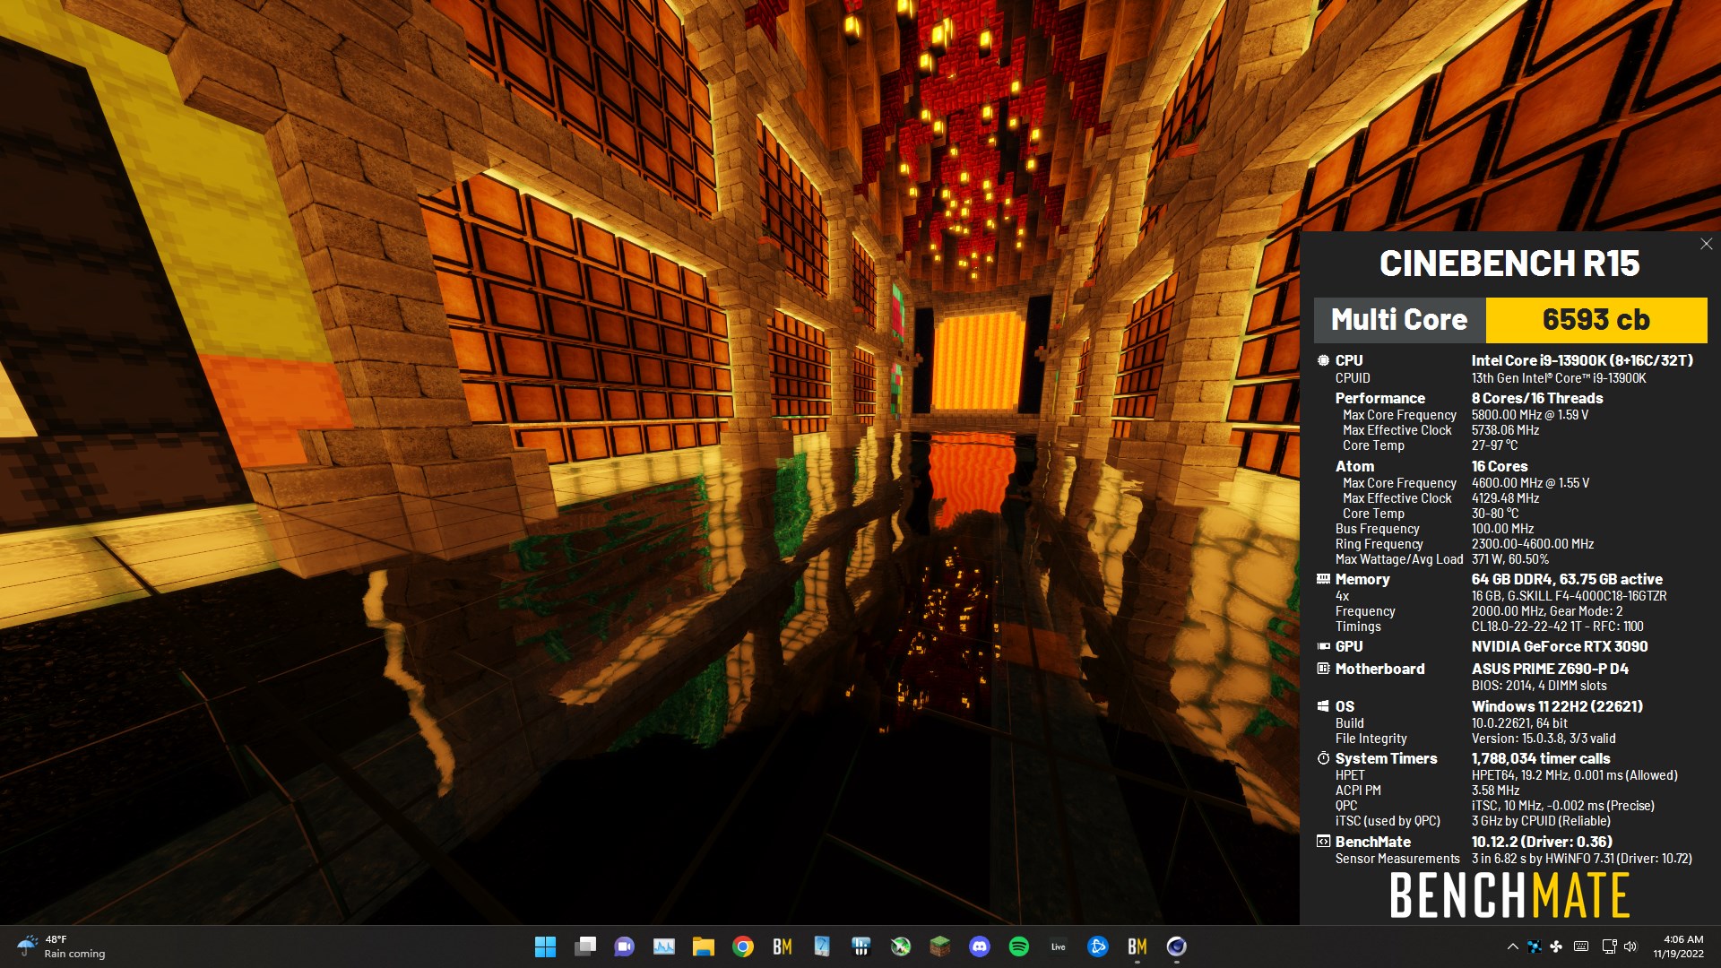Select Intel Core i9-13900K (8+16C/32T) text

[1582, 360]
